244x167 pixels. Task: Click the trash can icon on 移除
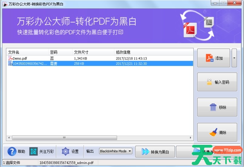click(x=213, y=107)
